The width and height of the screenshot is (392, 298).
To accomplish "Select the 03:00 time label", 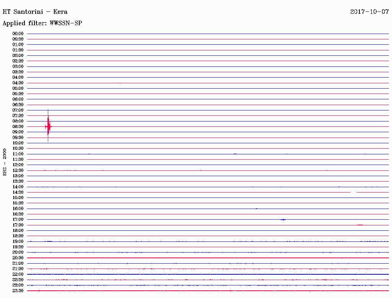I will point(18,66).
